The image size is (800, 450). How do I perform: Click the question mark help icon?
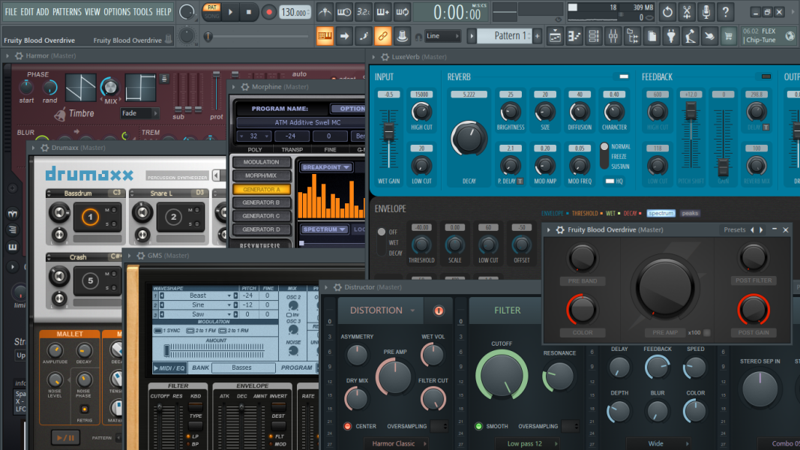coord(726,12)
